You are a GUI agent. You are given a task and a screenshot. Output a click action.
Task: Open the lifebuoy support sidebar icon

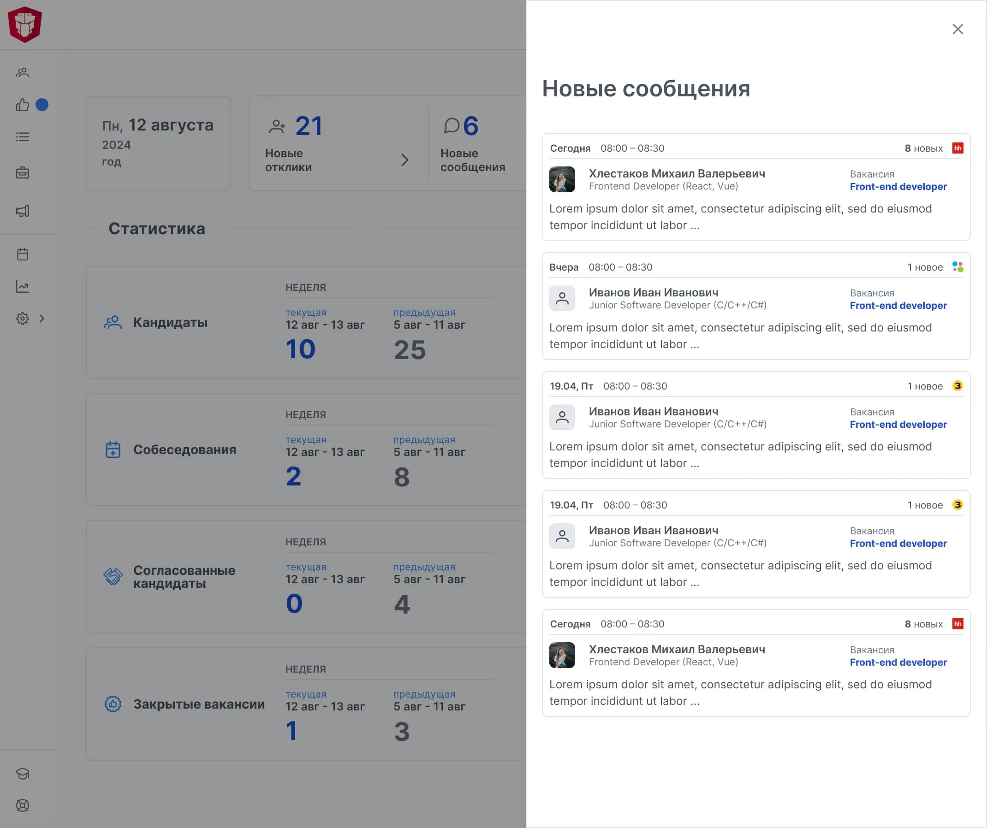(x=23, y=805)
